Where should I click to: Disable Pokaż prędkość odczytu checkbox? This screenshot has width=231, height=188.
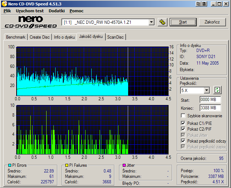[x=183, y=141]
